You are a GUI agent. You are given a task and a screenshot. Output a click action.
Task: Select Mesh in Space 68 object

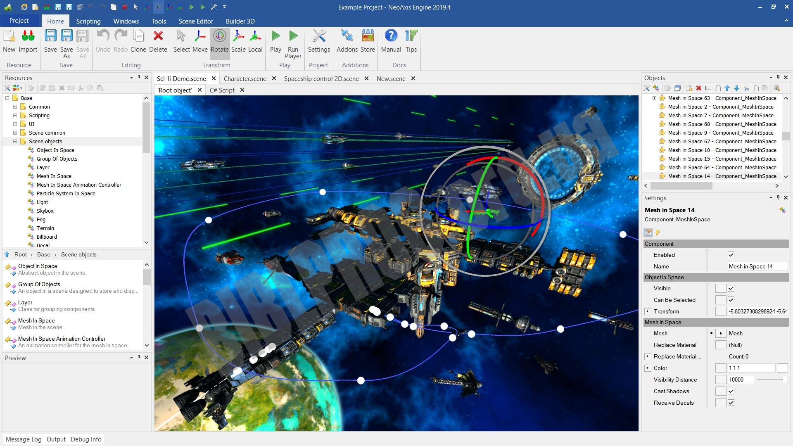coord(722,124)
